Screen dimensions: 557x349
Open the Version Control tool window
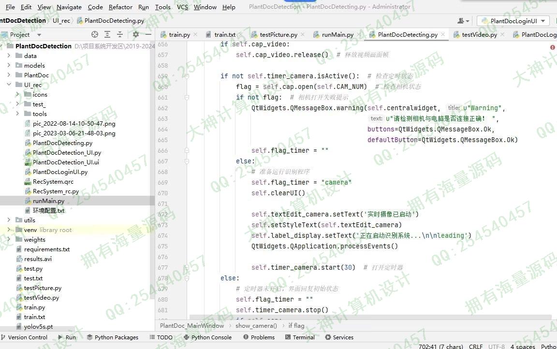(x=24, y=337)
